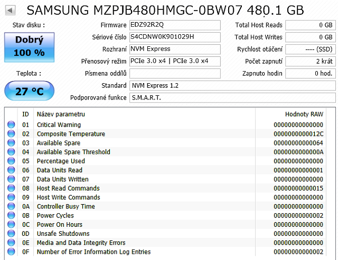Click the SAMSUNG MZPJB480HMGC-0BW07 disk title
338x260 pixels.
tap(165, 10)
